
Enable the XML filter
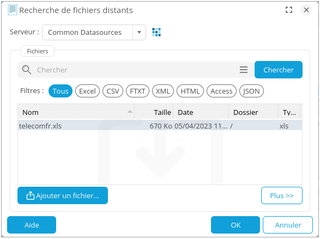click(x=163, y=91)
